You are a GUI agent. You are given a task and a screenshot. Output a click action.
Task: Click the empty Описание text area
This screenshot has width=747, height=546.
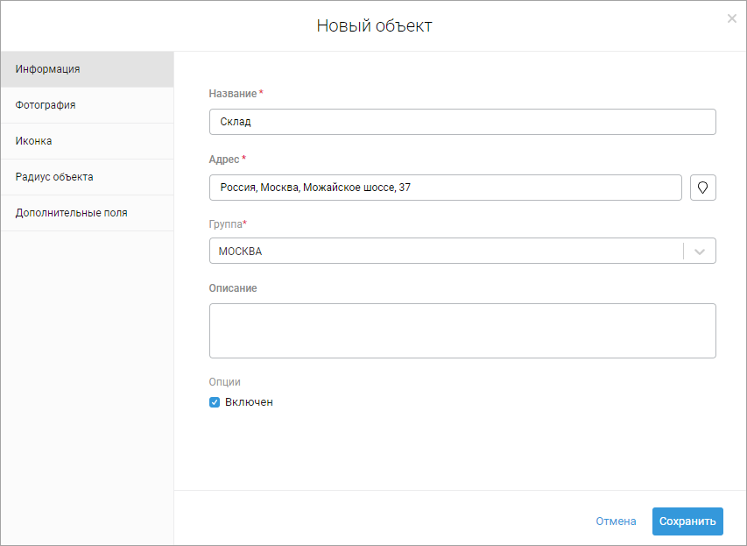click(462, 330)
